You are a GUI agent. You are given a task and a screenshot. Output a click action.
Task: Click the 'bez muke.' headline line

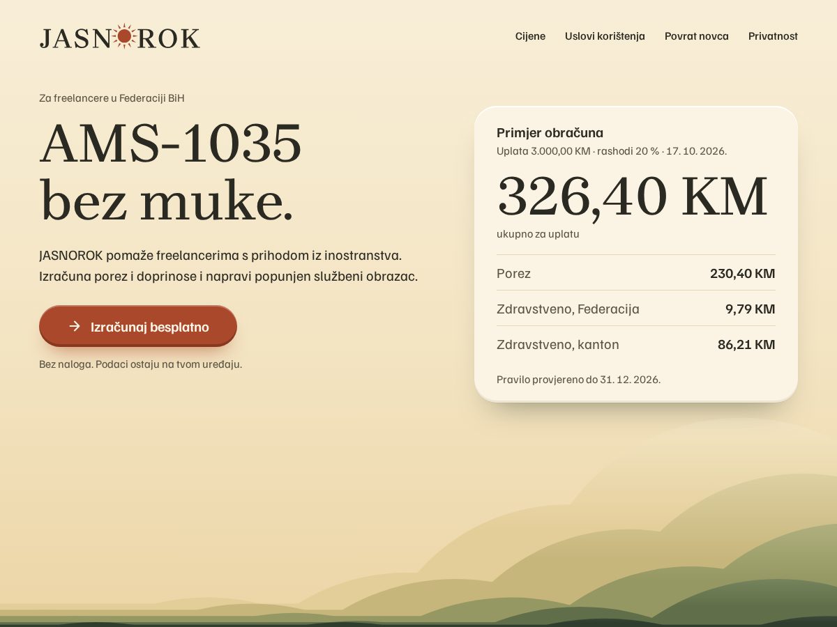pos(167,202)
